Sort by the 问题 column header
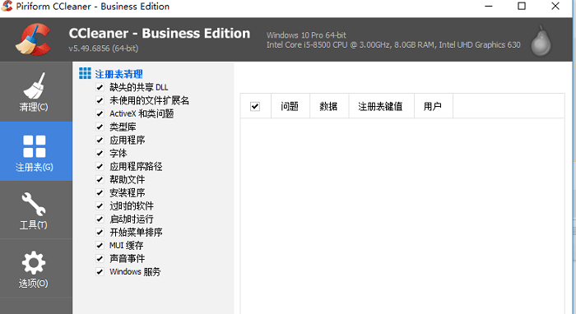 coord(290,106)
